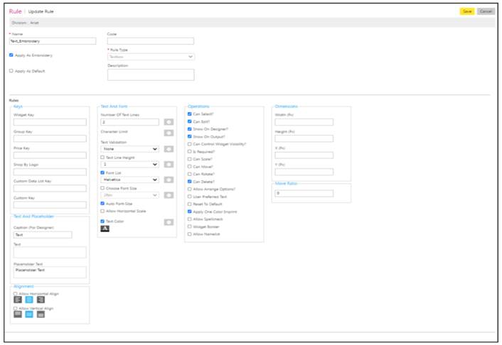Choose the right horizontal align icon
The image size is (502, 345).
(x=41, y=300)
